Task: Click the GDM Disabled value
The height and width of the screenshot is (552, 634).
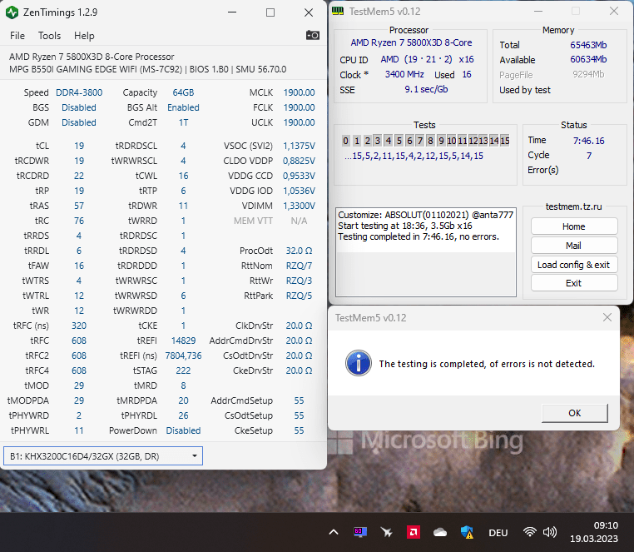Action: tap(79, 122)
